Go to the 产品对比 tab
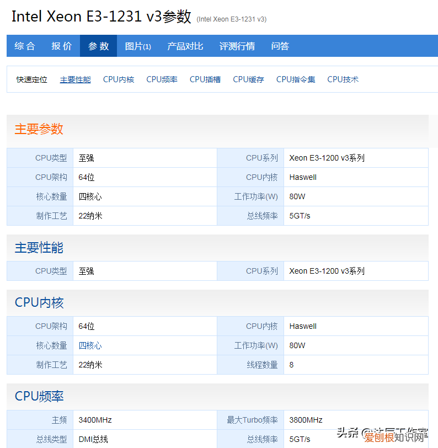 (x=185, y=46)
